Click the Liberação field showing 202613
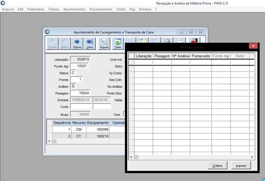The height and width of the screenshot is (181, 265). click(80, 59)
